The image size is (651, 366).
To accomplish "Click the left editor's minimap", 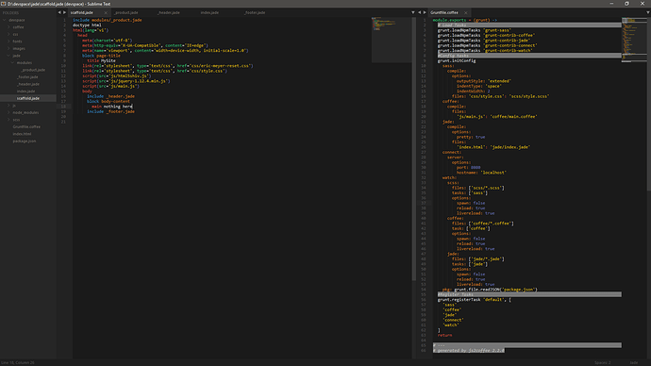I will point(392,40).
